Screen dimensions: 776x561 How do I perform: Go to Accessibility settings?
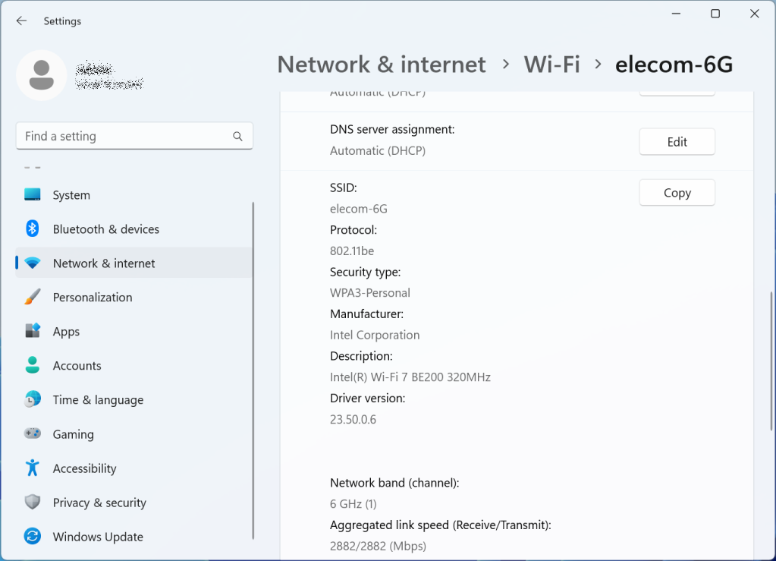(x=84, y=468)
